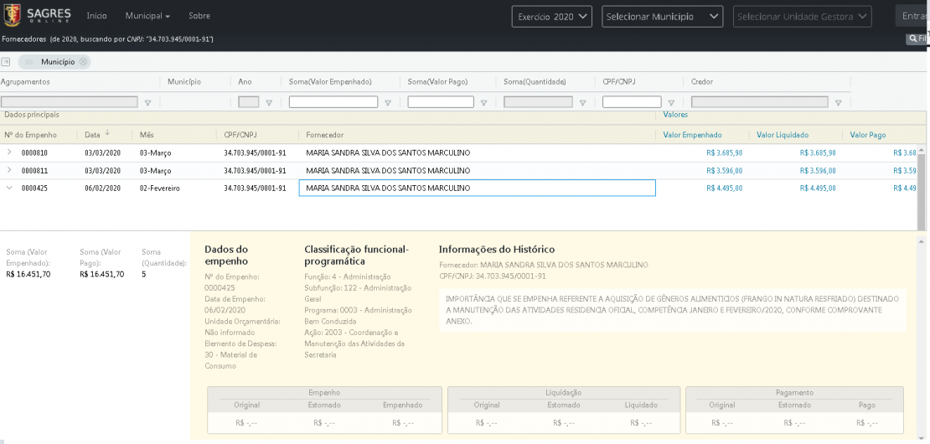The width and height of the screenshot is (930, 444).
Task: Open filter funnel for Credor column
Action: pyautogui.click(x=838, y=103)
